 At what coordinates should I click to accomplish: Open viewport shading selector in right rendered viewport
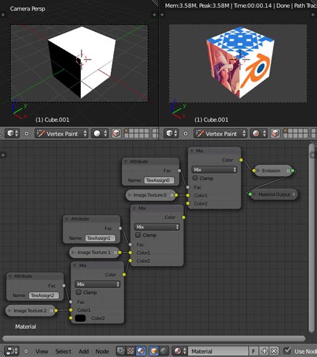coord(258,134)
